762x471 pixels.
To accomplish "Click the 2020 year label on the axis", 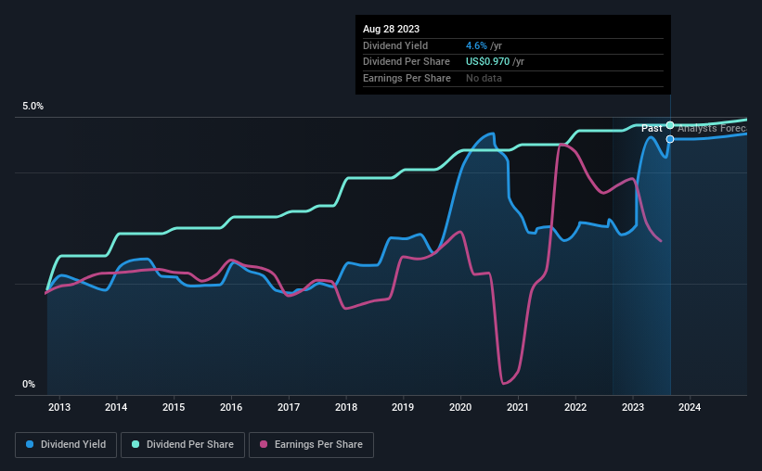I will [x=461, y=408].
